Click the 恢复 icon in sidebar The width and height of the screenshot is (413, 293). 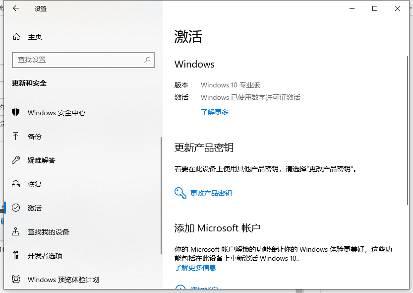click(16, 184)
